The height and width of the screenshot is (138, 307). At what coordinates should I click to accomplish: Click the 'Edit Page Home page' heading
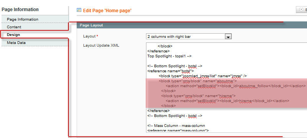(x=107, y=11)
